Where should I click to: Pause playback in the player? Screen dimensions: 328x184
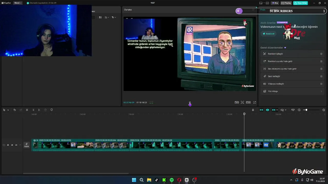[x=190, y=102]
